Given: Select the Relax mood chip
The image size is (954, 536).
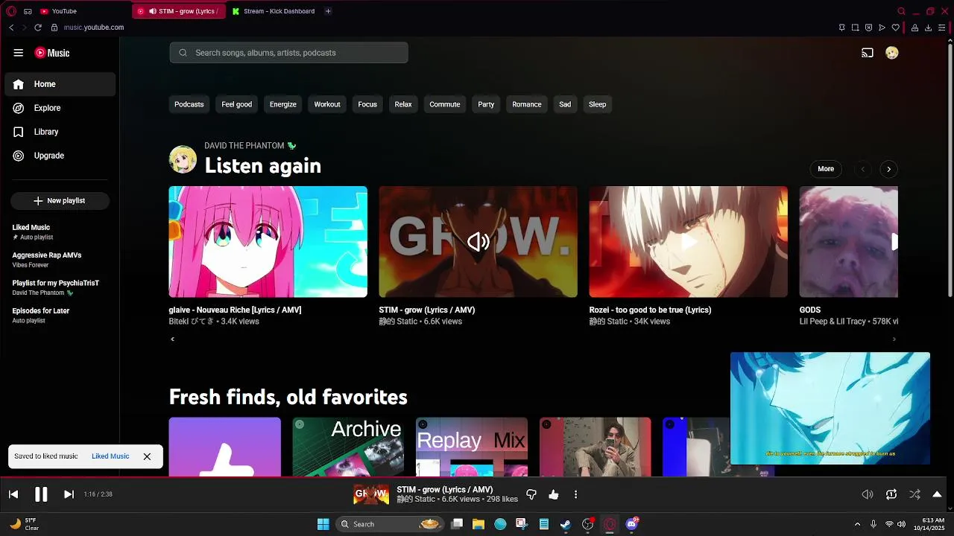Looking at the screenshot, I should [403, 104].
